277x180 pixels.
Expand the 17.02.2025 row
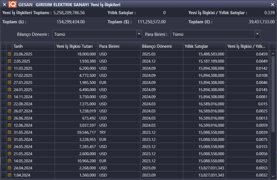pos(9,75)
